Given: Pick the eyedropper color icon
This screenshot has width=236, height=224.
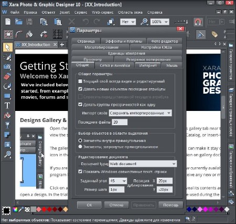Looking at the screenshot, I should pos(21,209).
